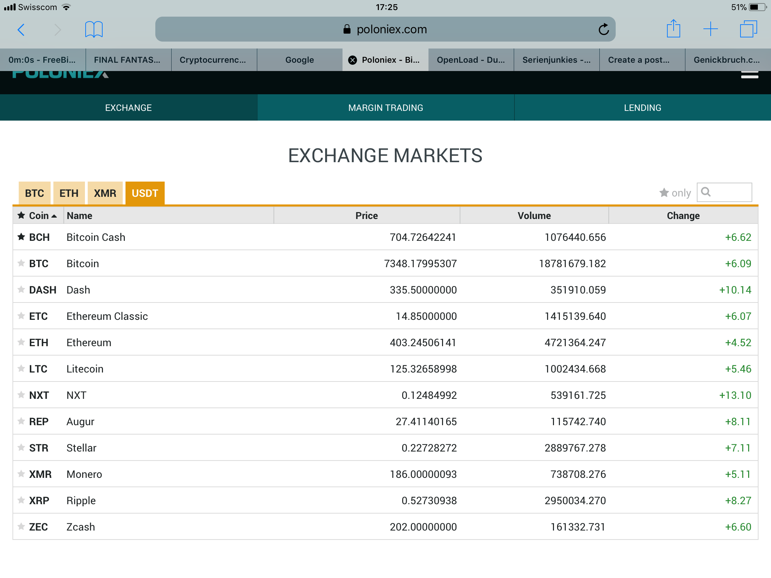771x578 pixels.
Task: Open the Dash market row
Action: click(385, 290)
